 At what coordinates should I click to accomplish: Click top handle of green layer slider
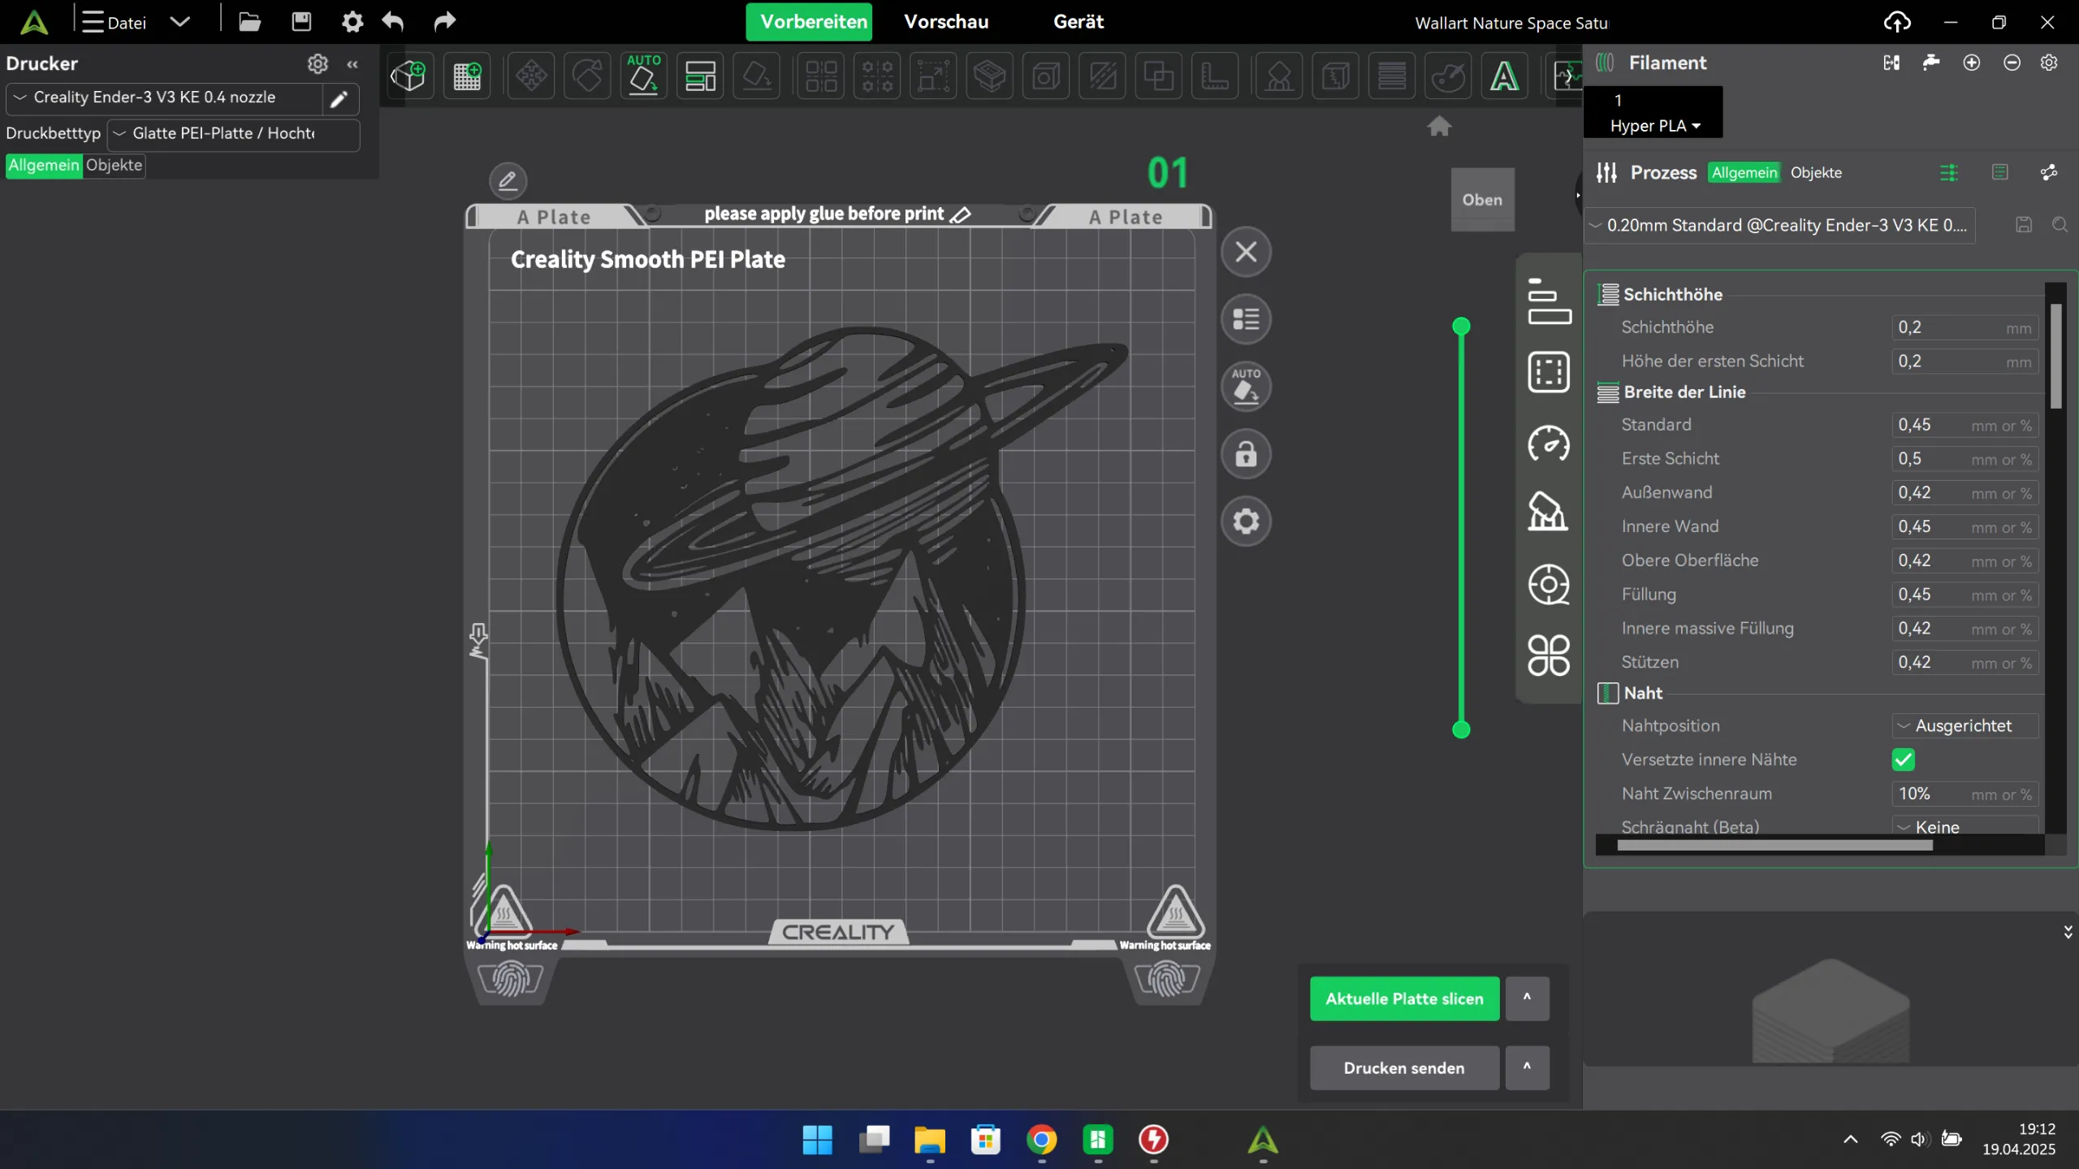pos(1461,327)
